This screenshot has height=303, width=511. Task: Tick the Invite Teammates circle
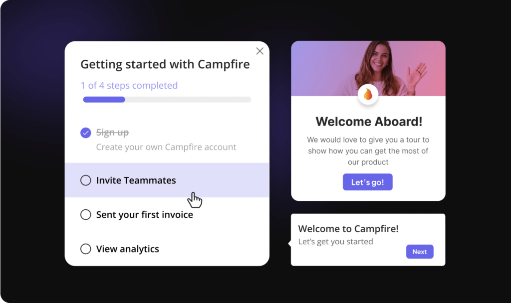click(86, 180)
